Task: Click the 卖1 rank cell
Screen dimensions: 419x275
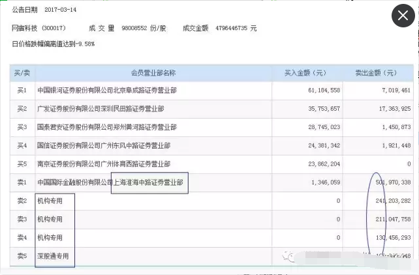Action: 22,182
